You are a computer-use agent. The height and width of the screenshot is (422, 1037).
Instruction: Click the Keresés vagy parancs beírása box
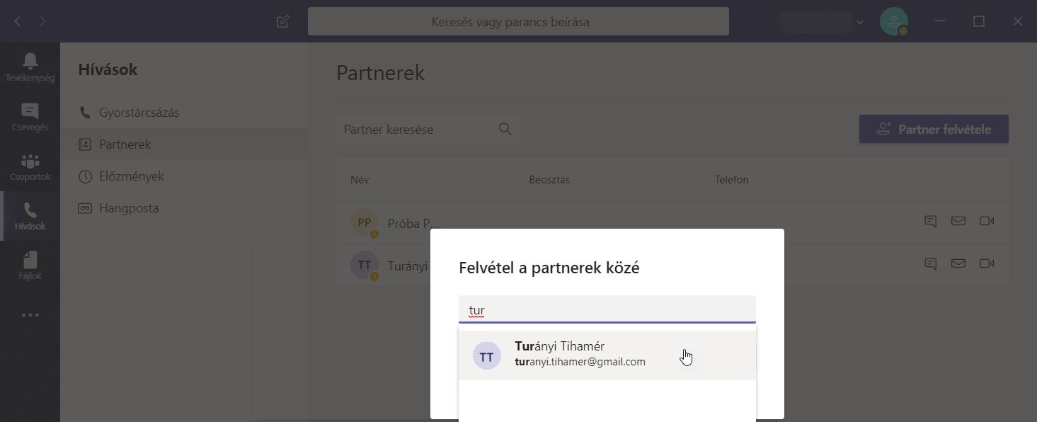[517, 22]
